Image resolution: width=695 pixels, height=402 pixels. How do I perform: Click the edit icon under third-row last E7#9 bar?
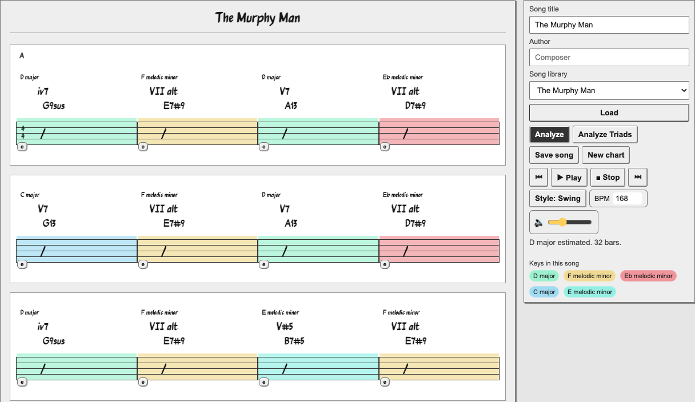point(385,382)
